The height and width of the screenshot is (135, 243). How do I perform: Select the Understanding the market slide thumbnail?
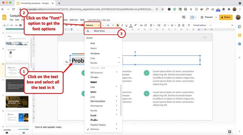point(17,101)
